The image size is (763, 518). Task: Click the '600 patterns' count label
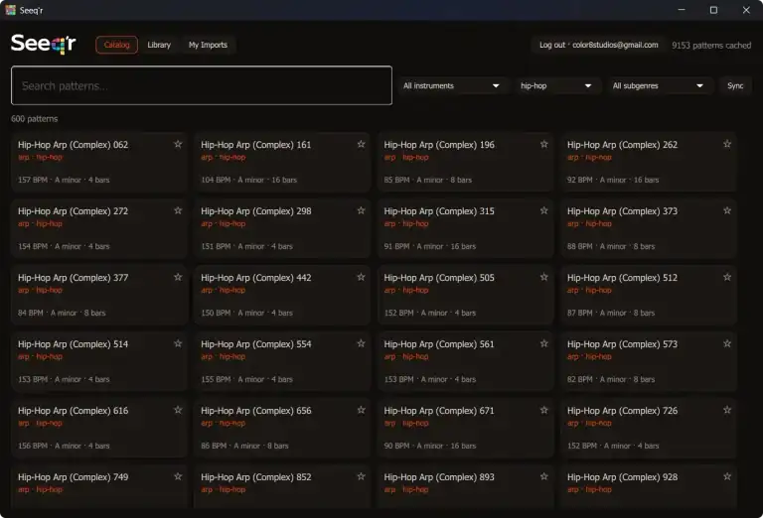tap(34, 119)
